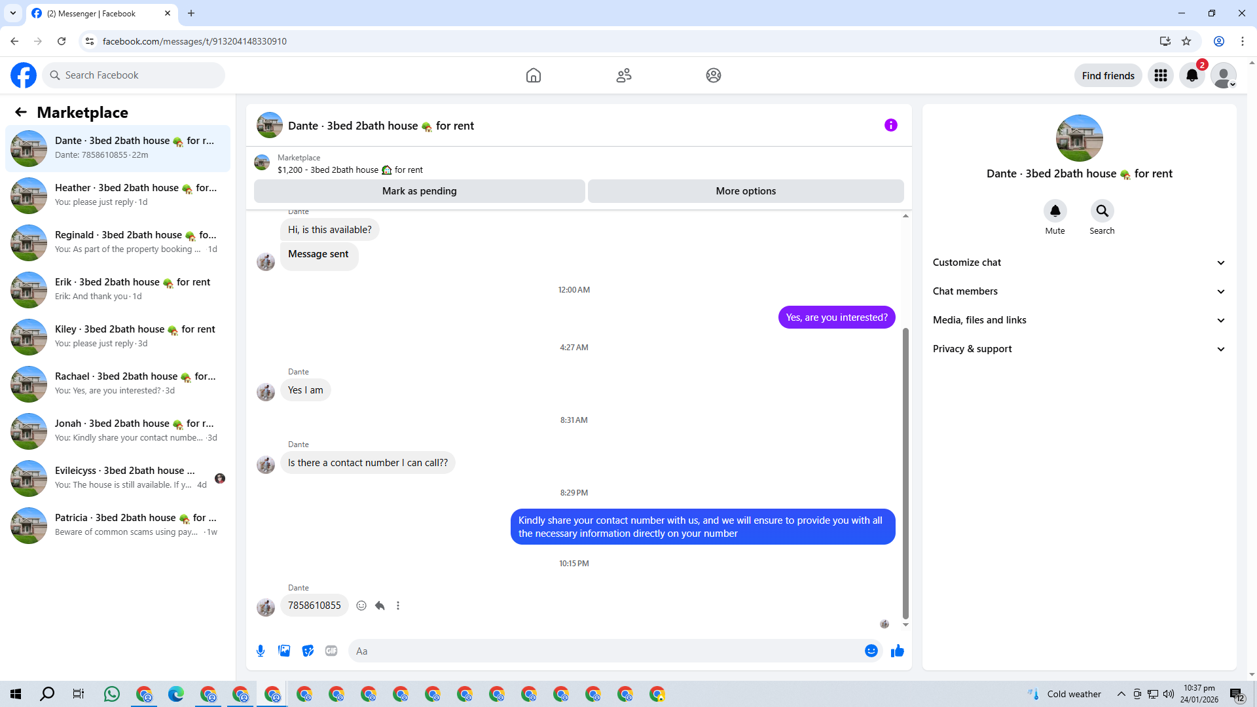The height and width of the screenshot is (707, 1257).
Task: Open the Facebook Home tab
Action: (x=533, y=75)
